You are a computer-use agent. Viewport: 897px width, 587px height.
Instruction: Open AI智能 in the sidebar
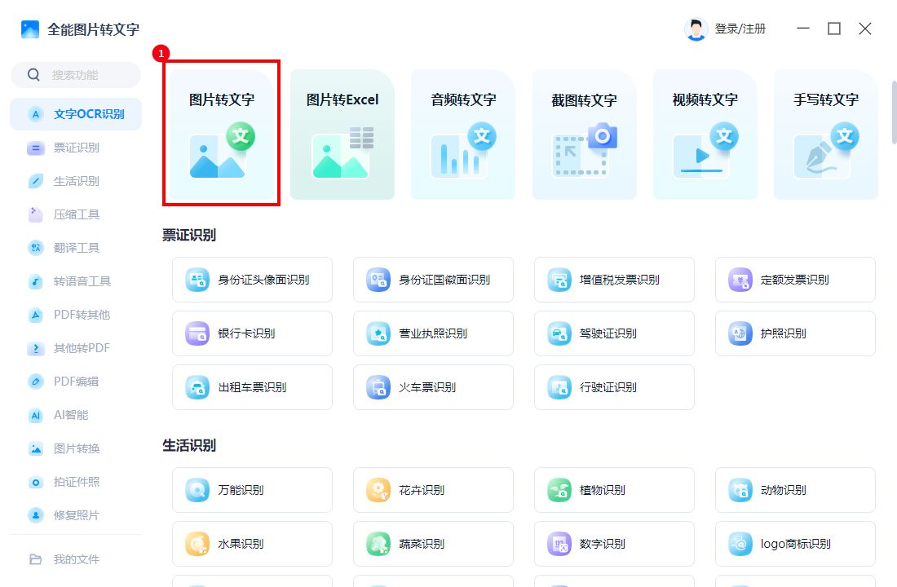click(x=76, y=415)
